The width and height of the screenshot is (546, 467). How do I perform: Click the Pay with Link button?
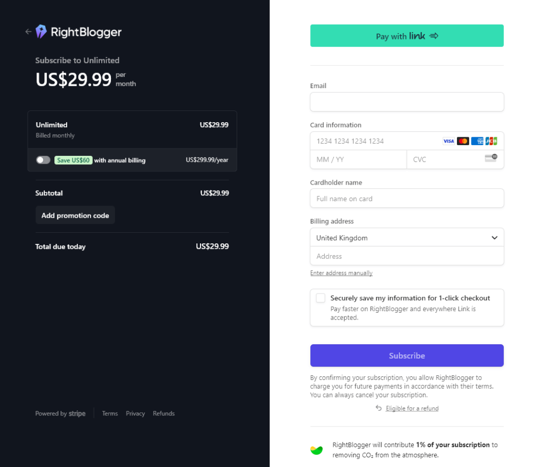tap(407, 35)
